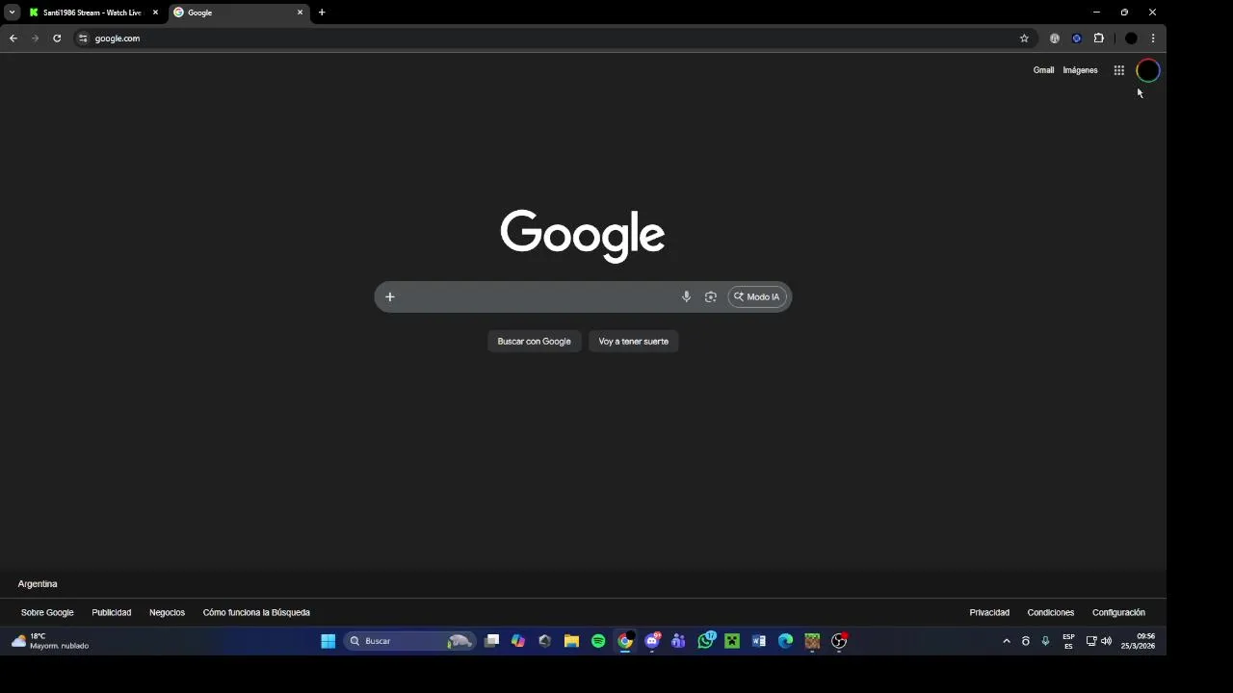1233x693 pixels.
Task: Click Buscar con Google button
Action: tap(534, 341)
